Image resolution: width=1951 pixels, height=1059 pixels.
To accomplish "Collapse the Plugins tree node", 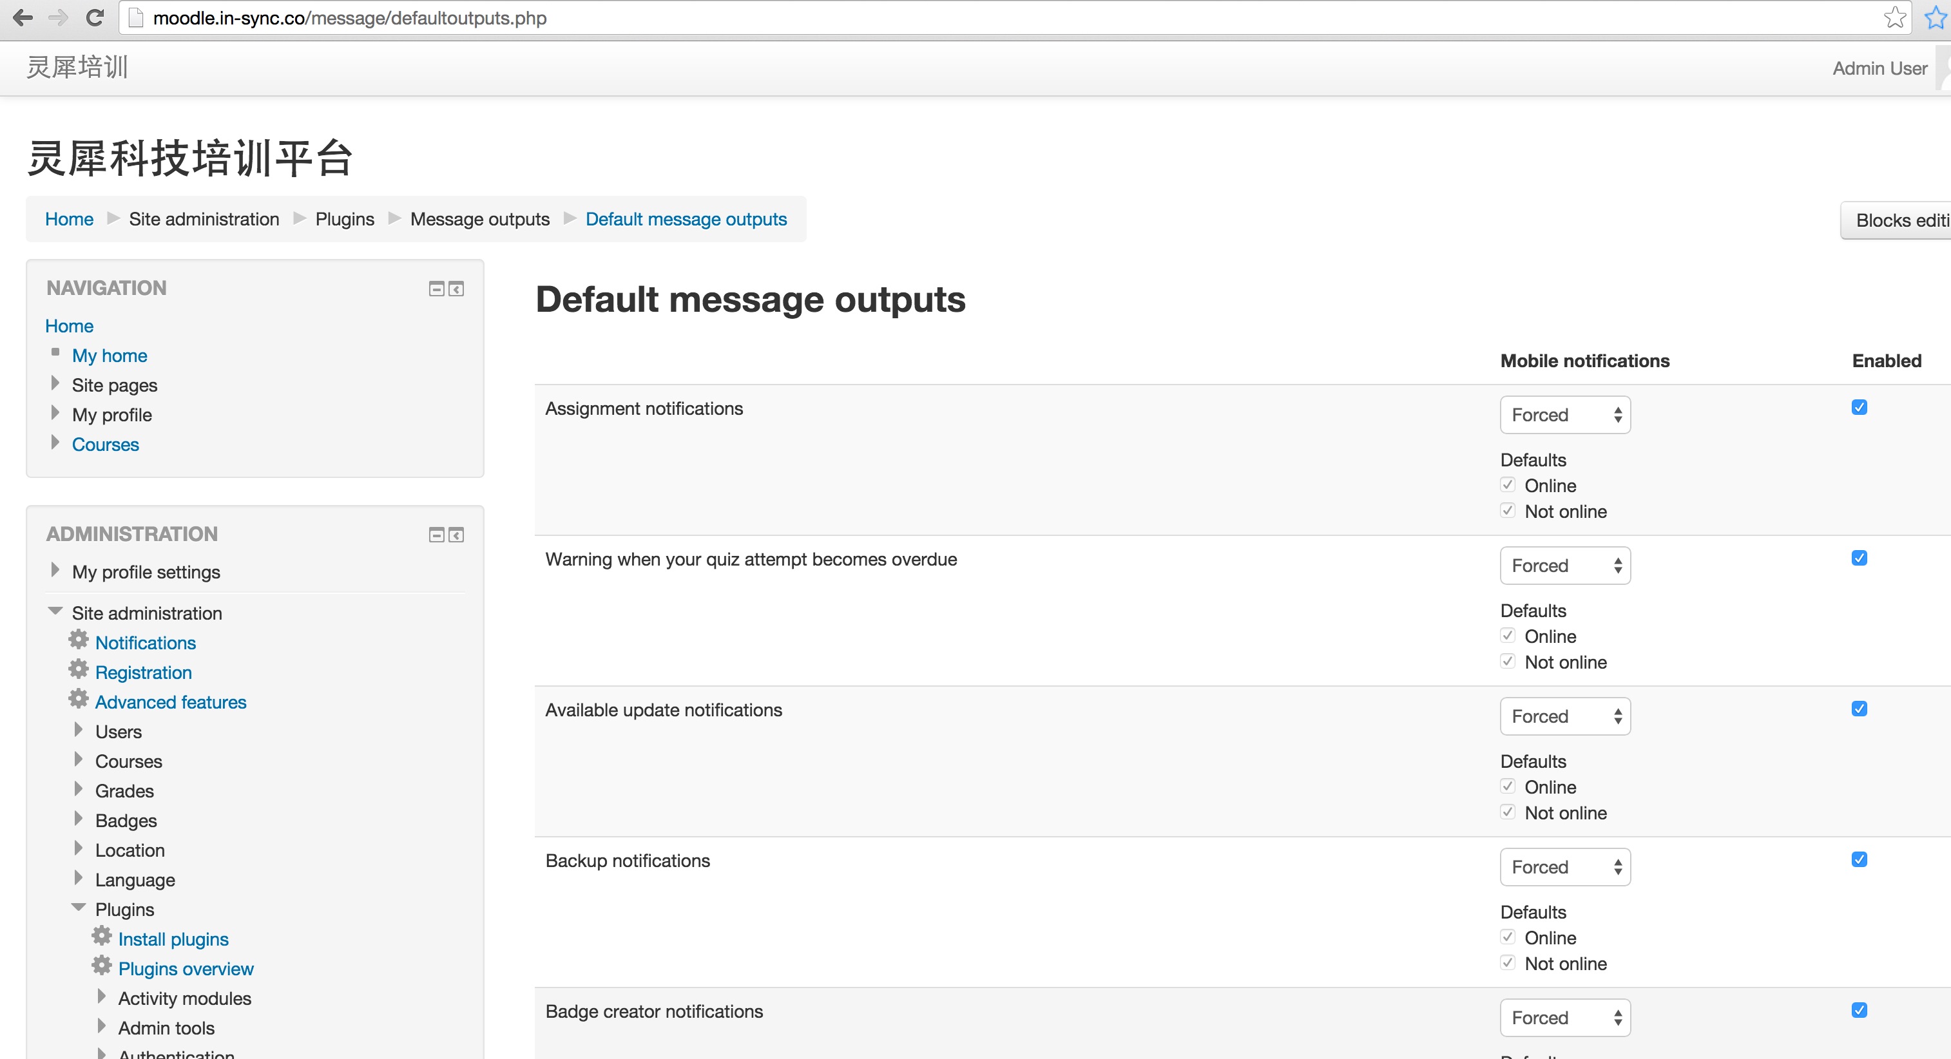I will 78,907.
